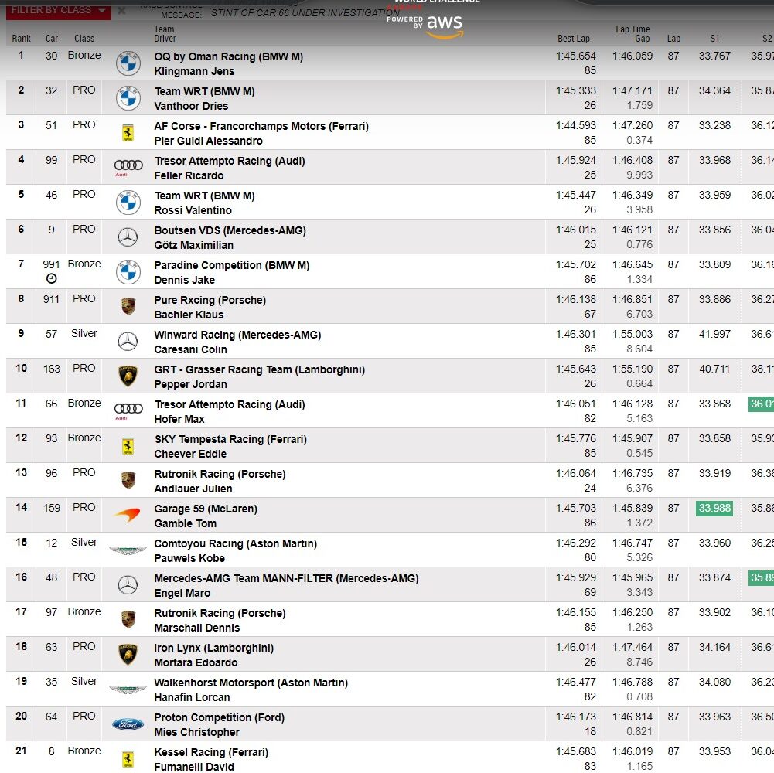Click the Class column header
The height and width of the screenshot is (773, 774).
pyautogui.click(x=84, y=39)
